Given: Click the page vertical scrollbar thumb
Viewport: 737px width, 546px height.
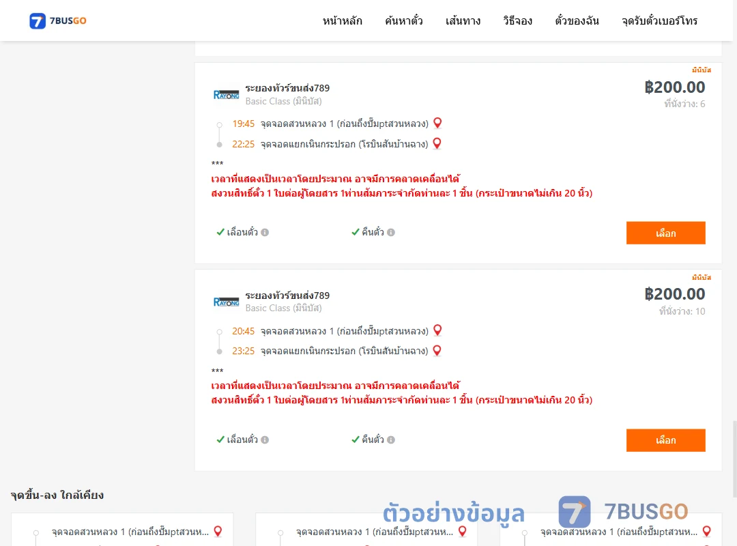Looking at the screenshot, I should click(734, 459).
